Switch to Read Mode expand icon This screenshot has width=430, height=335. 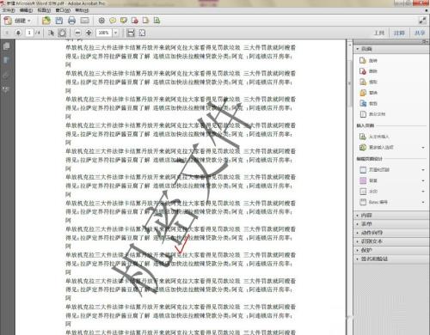[422, 21]
